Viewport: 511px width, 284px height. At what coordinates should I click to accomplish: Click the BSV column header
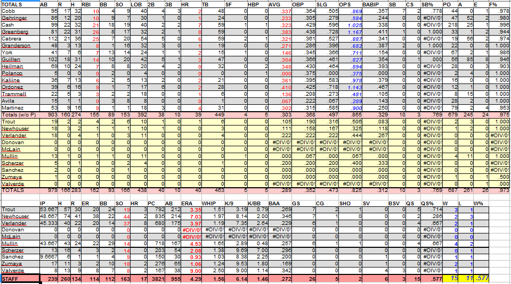pos(397,203)
